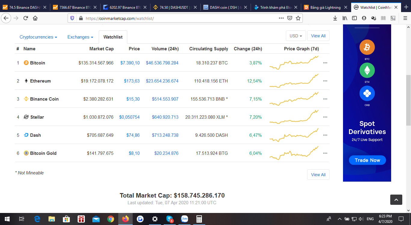Close the Watchlist browser tab
The width and height of the screenshot is (411, 225).
click(x=396, y=7)
